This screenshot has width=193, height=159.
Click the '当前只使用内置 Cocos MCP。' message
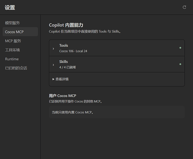73,112
